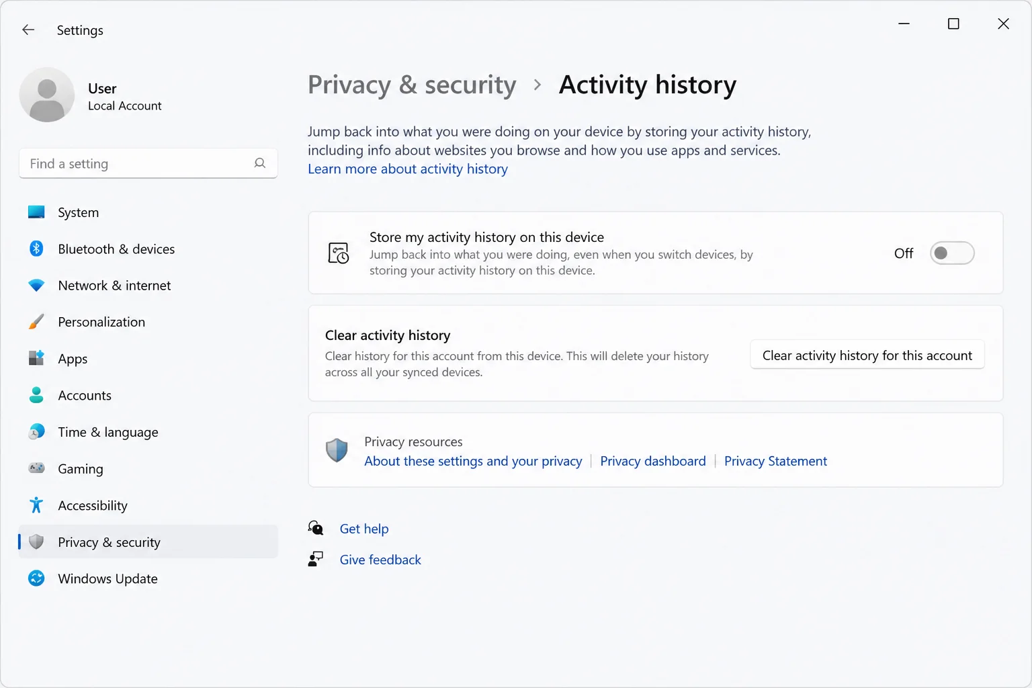Open Bluetooth & devices category

click(148, 249)
